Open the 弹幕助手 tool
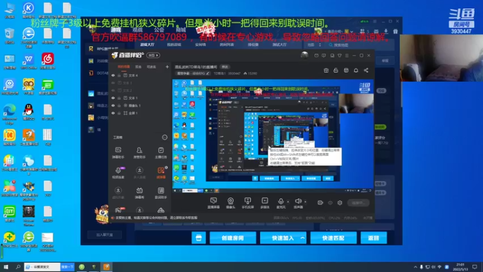 pos(118,153)
